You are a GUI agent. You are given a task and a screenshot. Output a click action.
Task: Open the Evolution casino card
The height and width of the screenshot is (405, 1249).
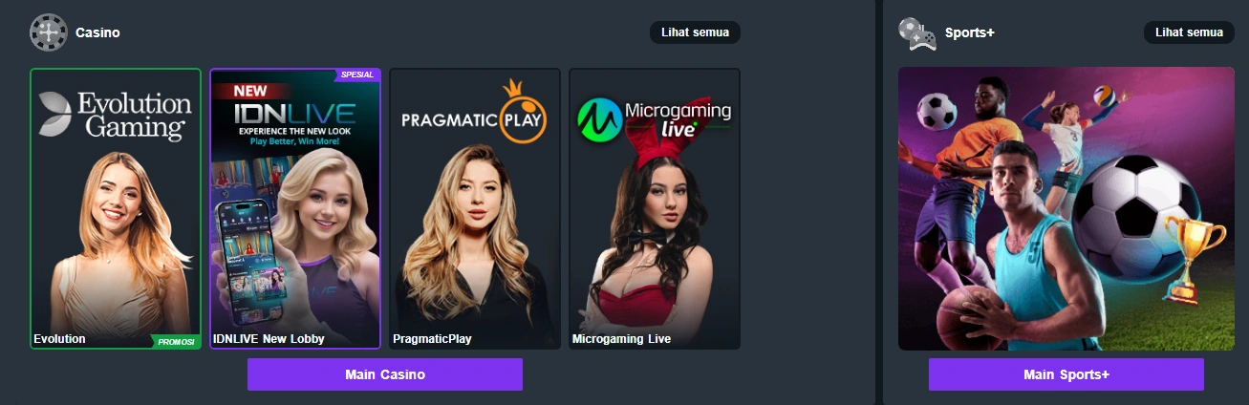[x=116, y=208]
